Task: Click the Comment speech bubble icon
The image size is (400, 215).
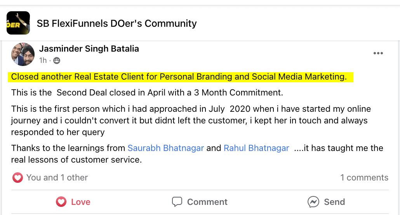Action: point(177,202)
